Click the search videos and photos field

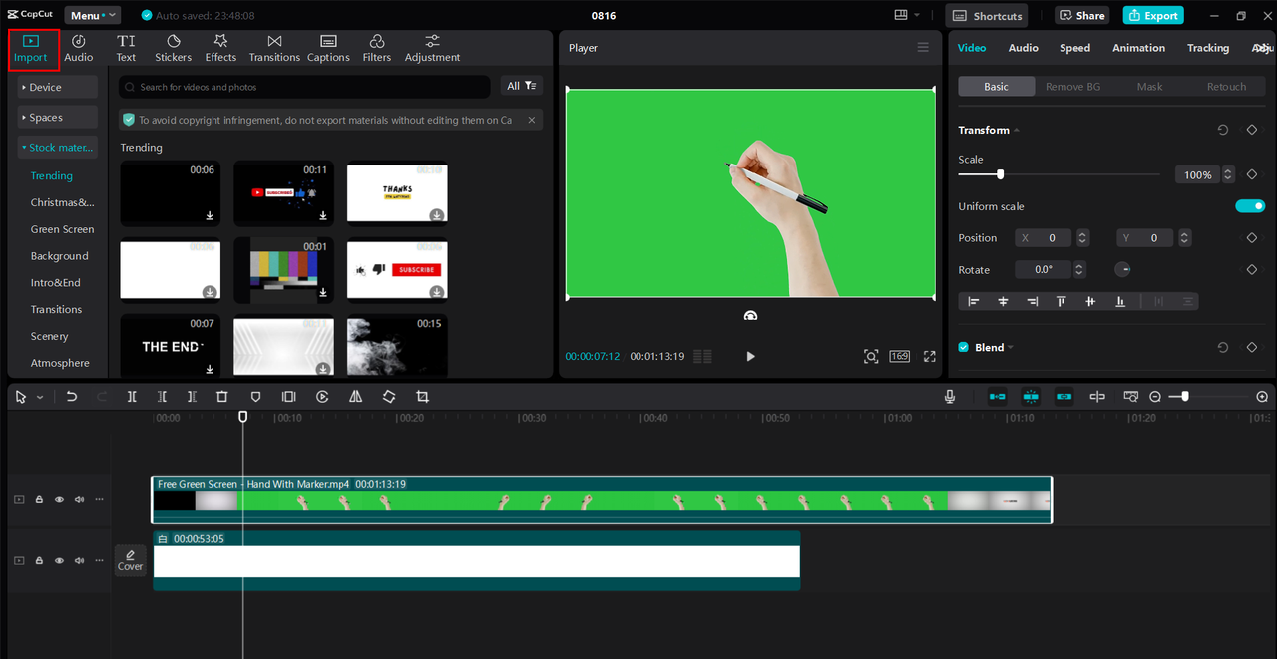306,87
